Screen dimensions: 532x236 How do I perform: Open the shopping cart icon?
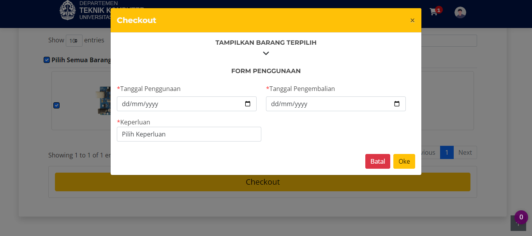433,12
